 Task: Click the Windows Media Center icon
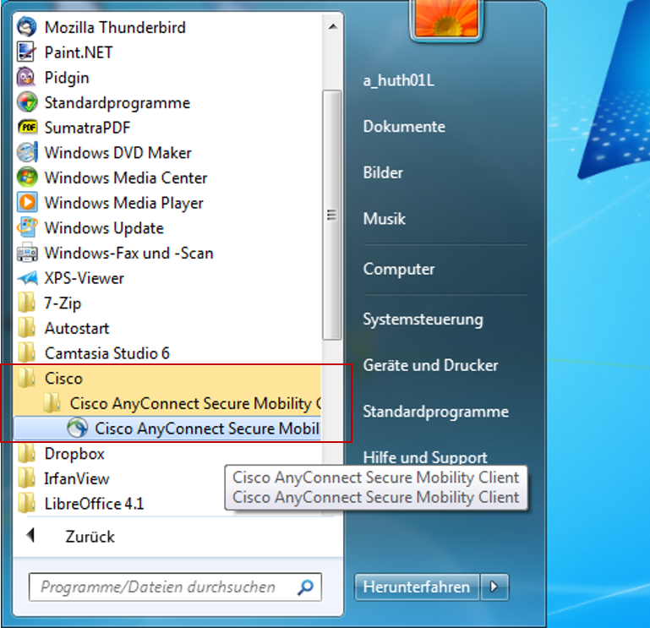tap(27, 177)
